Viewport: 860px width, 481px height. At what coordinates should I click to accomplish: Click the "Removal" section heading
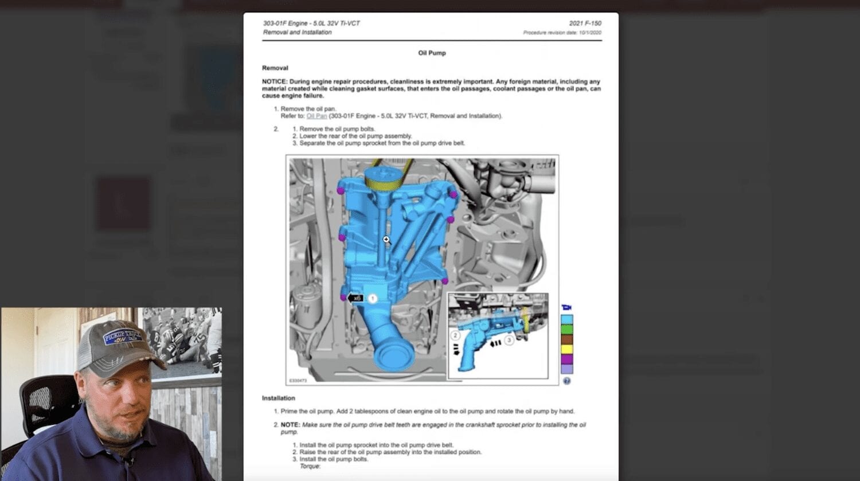tap(275, 68)
